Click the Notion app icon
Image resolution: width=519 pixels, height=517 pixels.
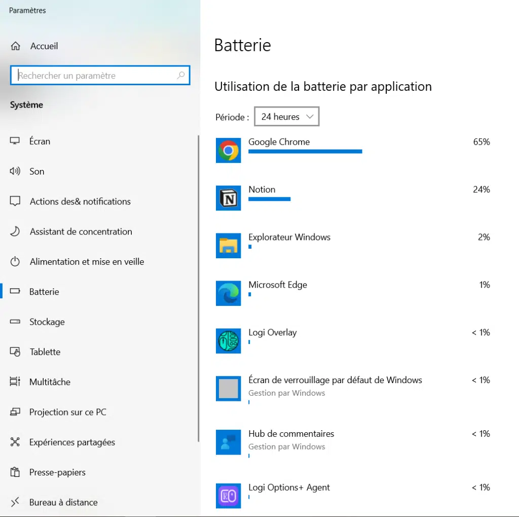coord(229,198)
